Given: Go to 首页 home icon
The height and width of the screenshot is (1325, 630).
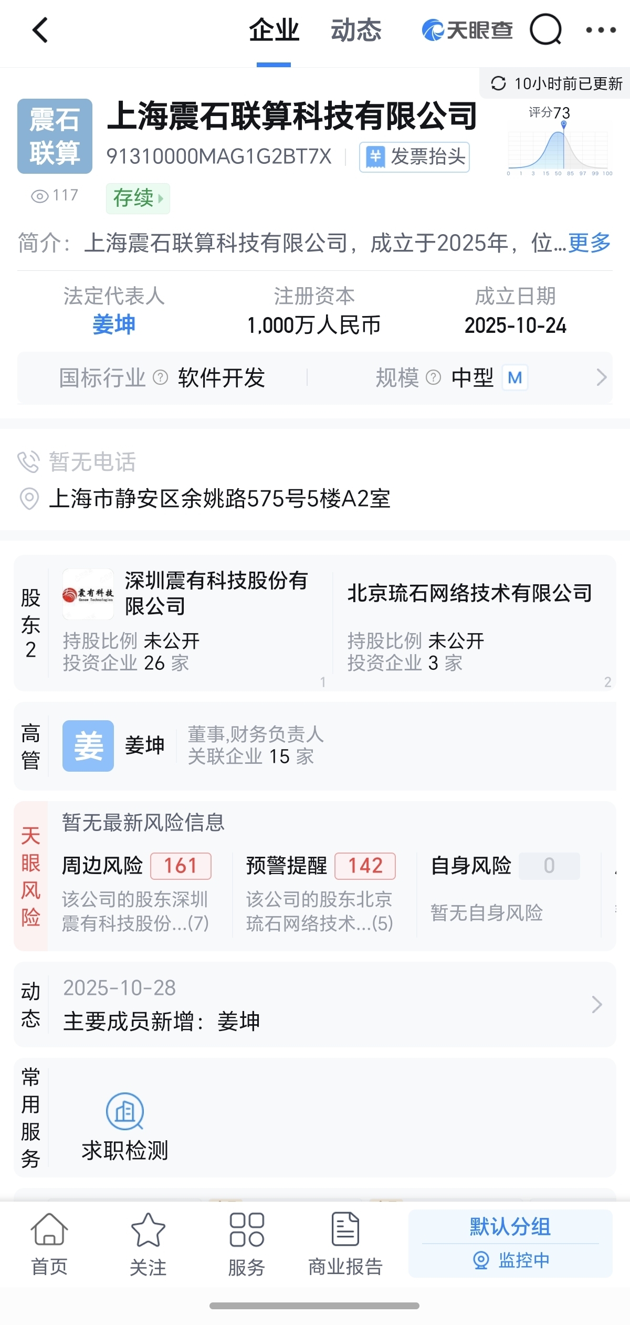Looking at the screenshot, I should [49, 1229].
